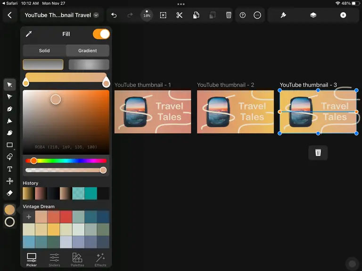Choose the Selection arrow tool
This screenshot has width=362, height=271.
coord(10,85)
